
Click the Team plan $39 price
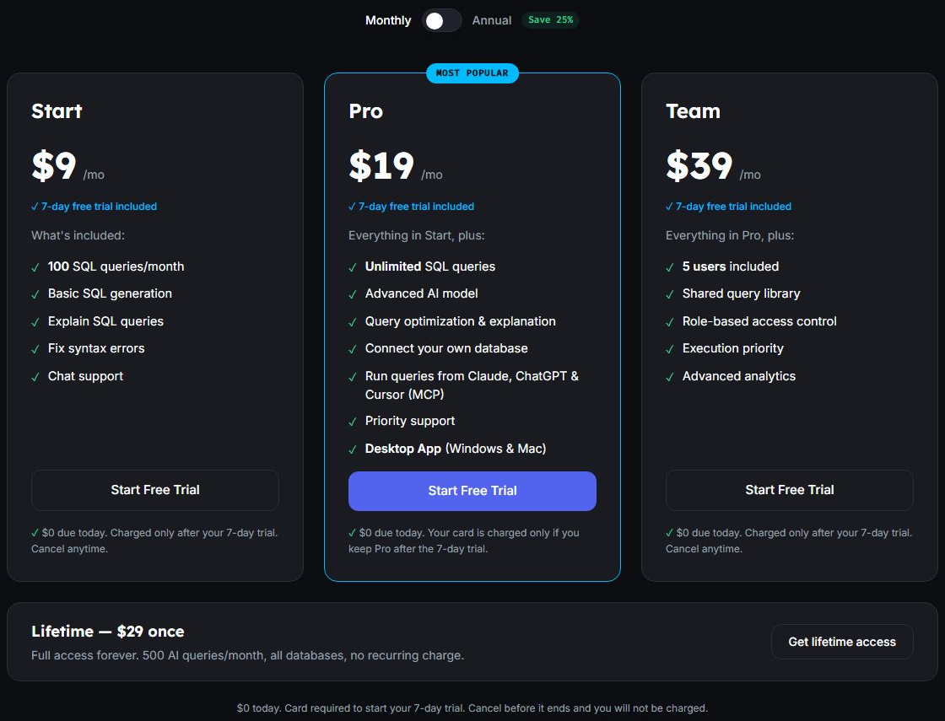699,165
